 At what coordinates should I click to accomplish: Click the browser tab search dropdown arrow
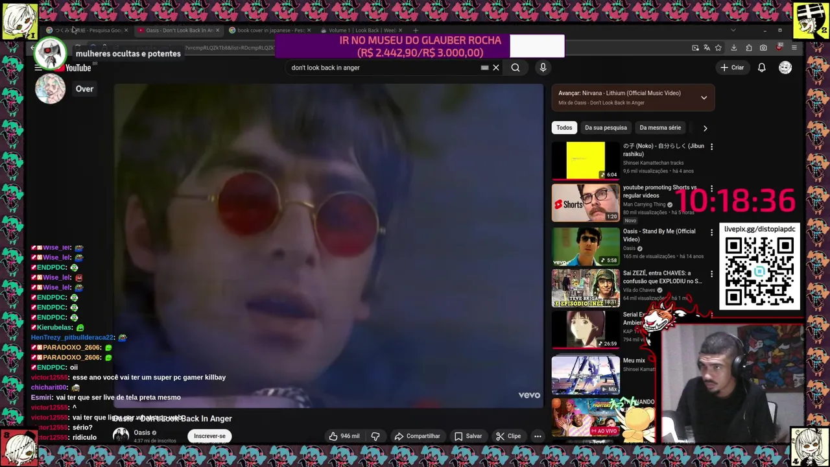(x=733, y=30)
